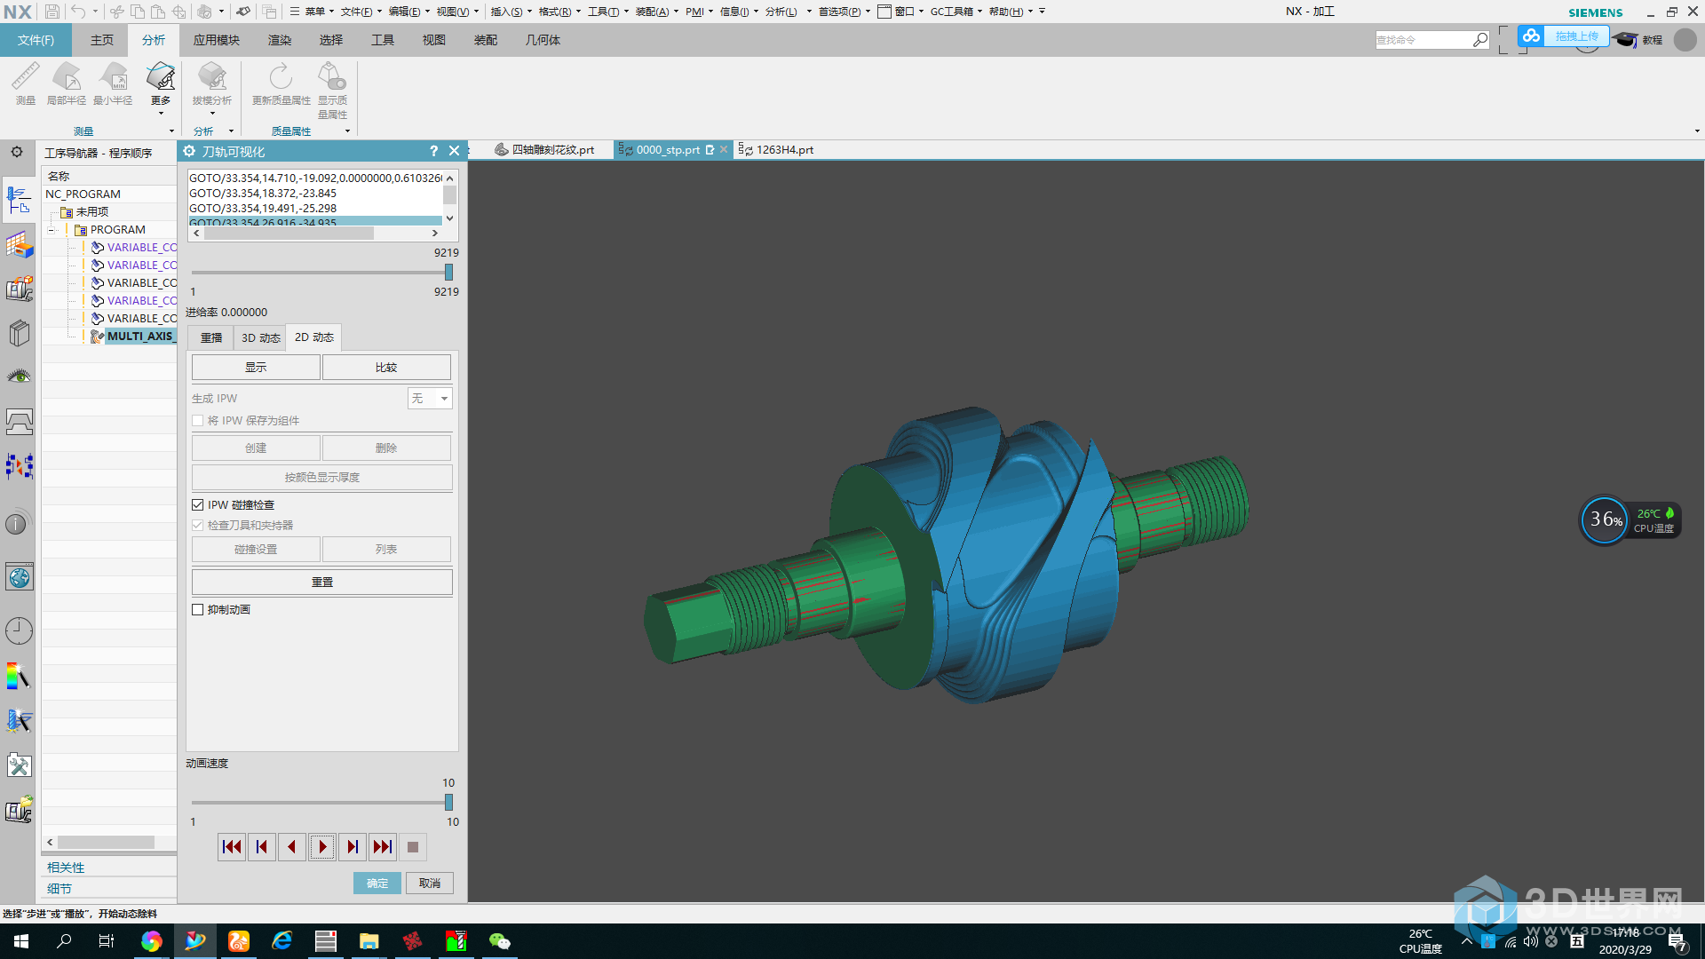The height and width of the screenshot is (959, 1705).
Task: Open the 生成 IPW dropdown showing 无
Action: (430, 398)
